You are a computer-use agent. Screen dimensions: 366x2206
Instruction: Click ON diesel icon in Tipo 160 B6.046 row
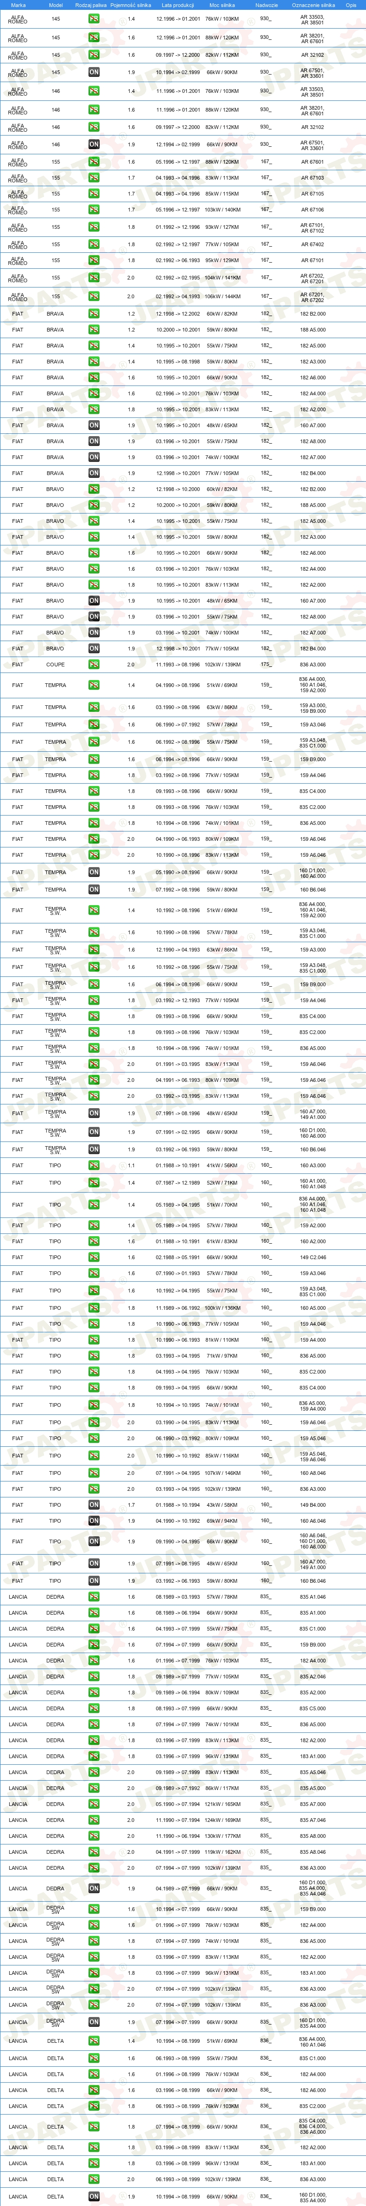94,1581
